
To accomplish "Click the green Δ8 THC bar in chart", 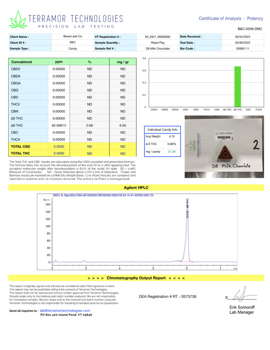I will pyautogui.click(x=238, y=86).
